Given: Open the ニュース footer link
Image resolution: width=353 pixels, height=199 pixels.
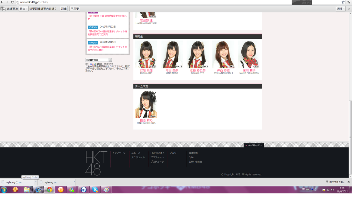Looking at the screenshot, I should point(135,153).
